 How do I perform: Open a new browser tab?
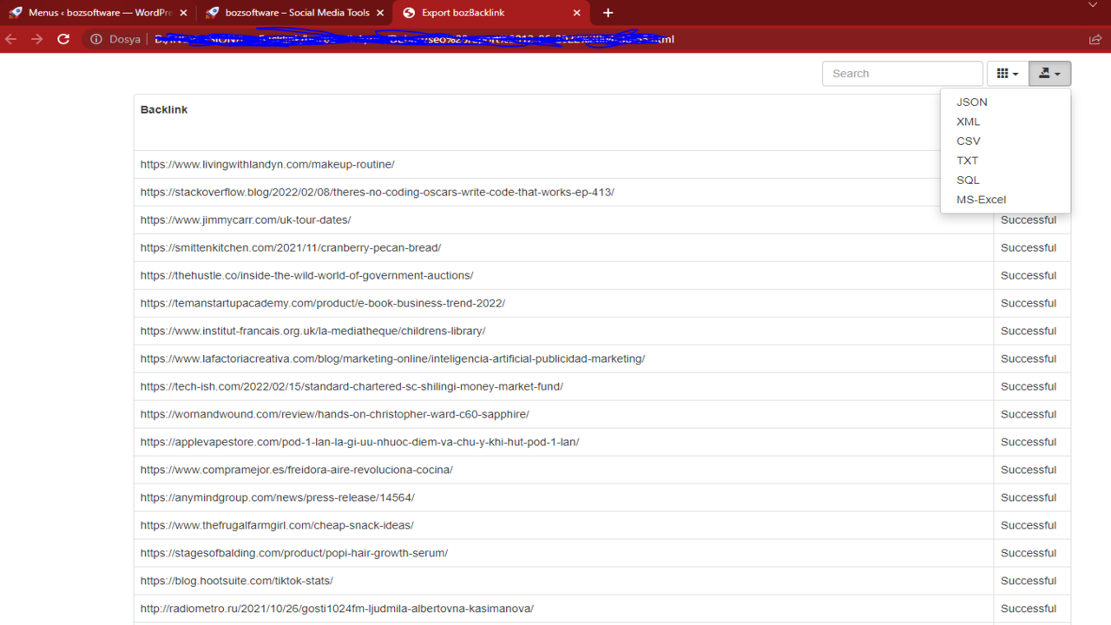tap(608, 13)
